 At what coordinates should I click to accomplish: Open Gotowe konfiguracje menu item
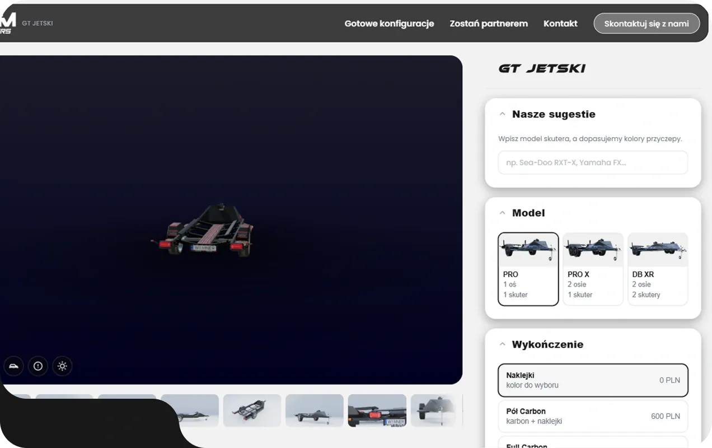point(389,24)
